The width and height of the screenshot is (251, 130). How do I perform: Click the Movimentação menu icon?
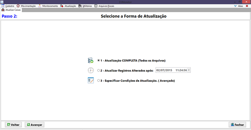(18, 6)
